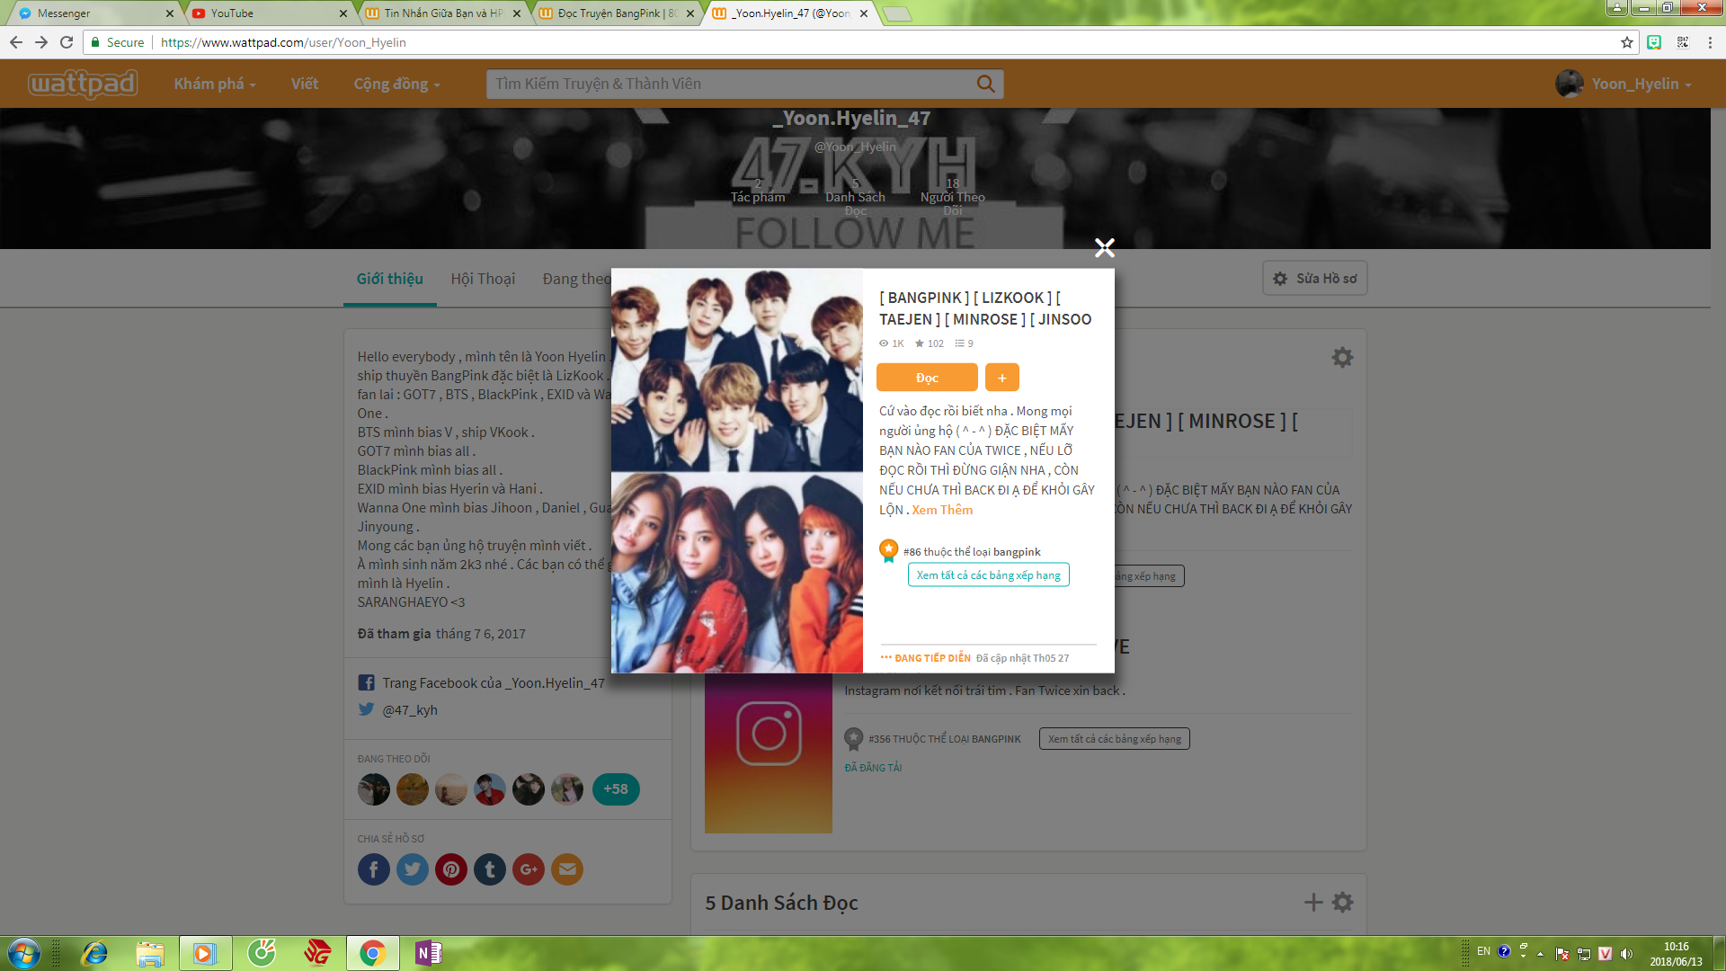Open the works section settings gear
This screenshot has width=1726, height=971.
[1342, 358]
